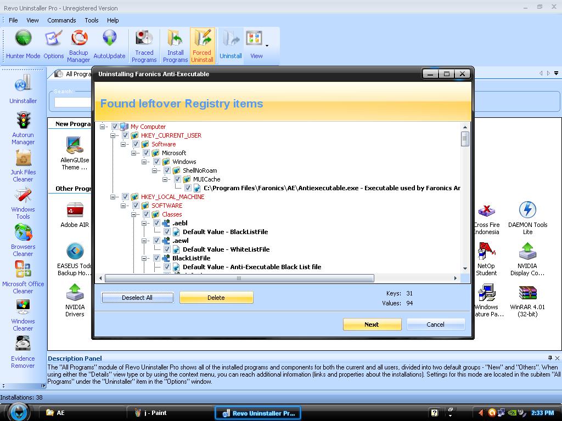Open the Commands menu

tap(61, 20)
